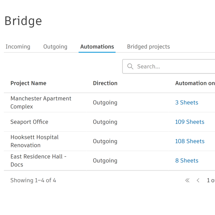This screenshot has height=215, width=215.
Task: Switch to the Incoming tab
Action: point(18,47)
